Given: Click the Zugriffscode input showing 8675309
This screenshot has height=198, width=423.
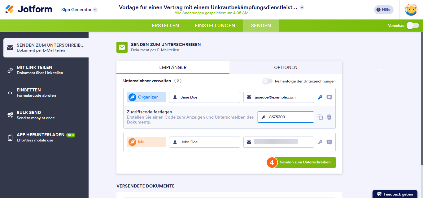Looking at the screenshot, I should [286, 117].
